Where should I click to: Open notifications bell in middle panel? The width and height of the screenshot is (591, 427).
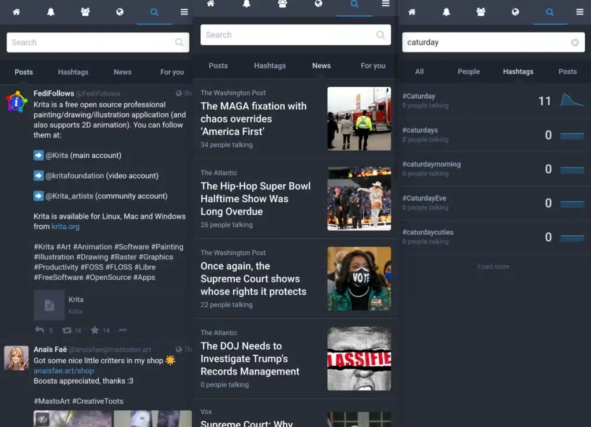(x=246, y=3)
